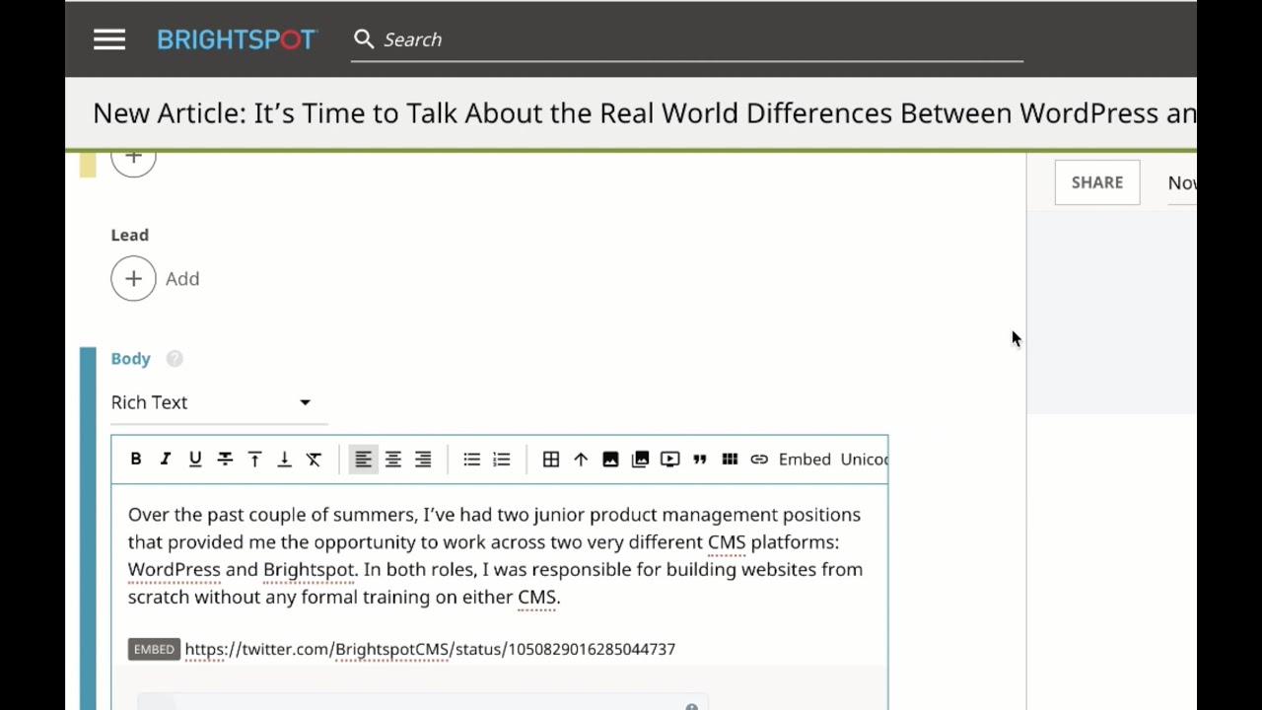This screenshot has width=1262, height=710.
Task: Insert a numbered list
Action: click(502, 460)
